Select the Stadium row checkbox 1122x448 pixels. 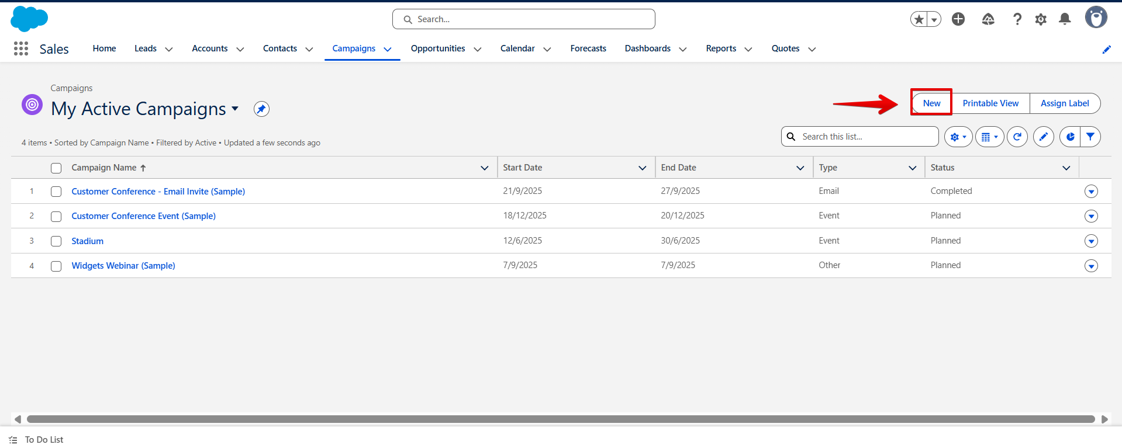coord(56,241)
